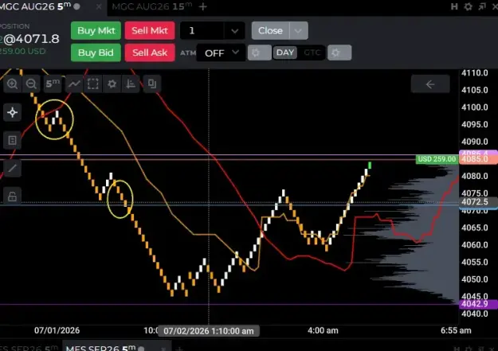Select the dashed rectangle selection tool
498x351 pixels.
pyautogui.click(x=92, y=84)
